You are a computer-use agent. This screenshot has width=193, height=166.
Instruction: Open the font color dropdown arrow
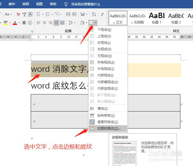tap(19, 23)
